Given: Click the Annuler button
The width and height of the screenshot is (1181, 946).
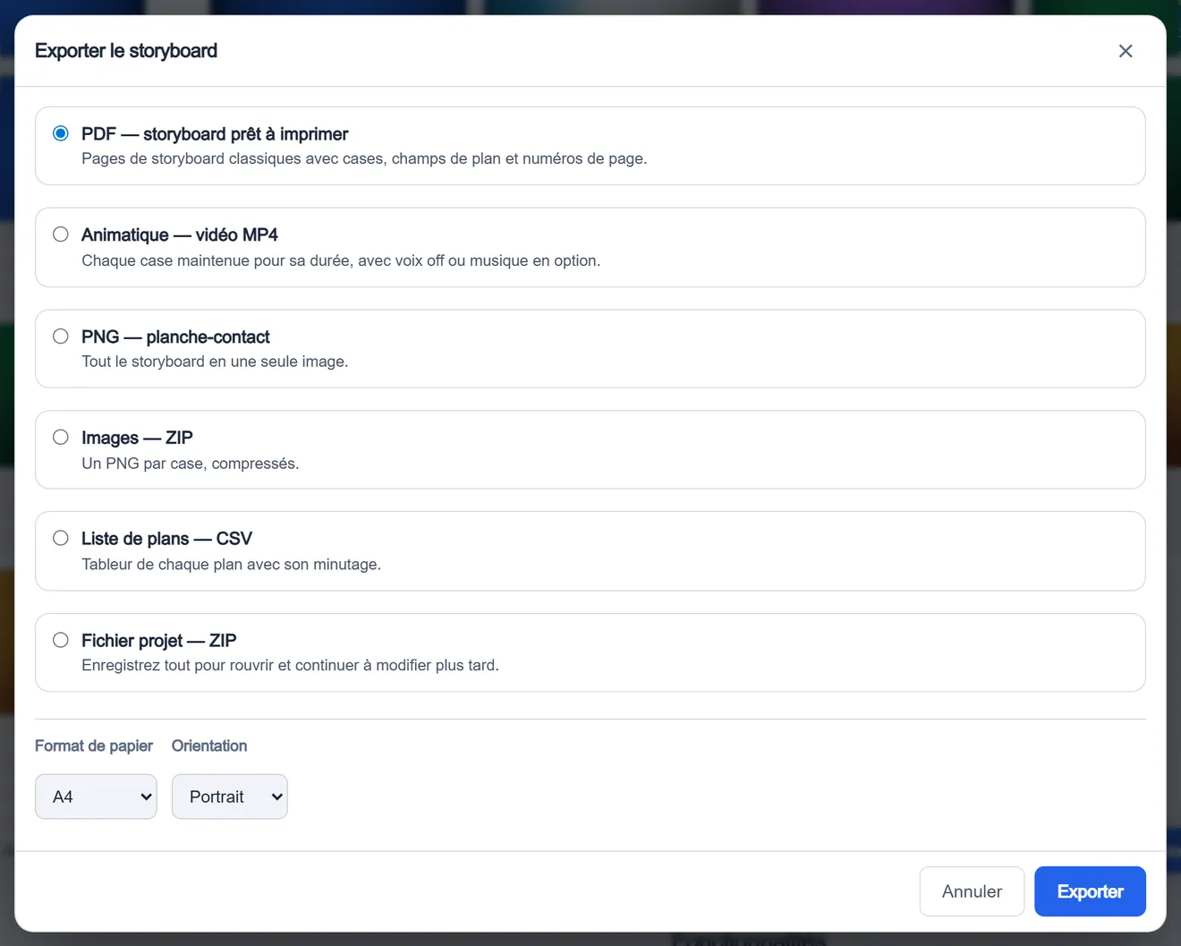Looking at the screenshot, I should coord(972,891).
